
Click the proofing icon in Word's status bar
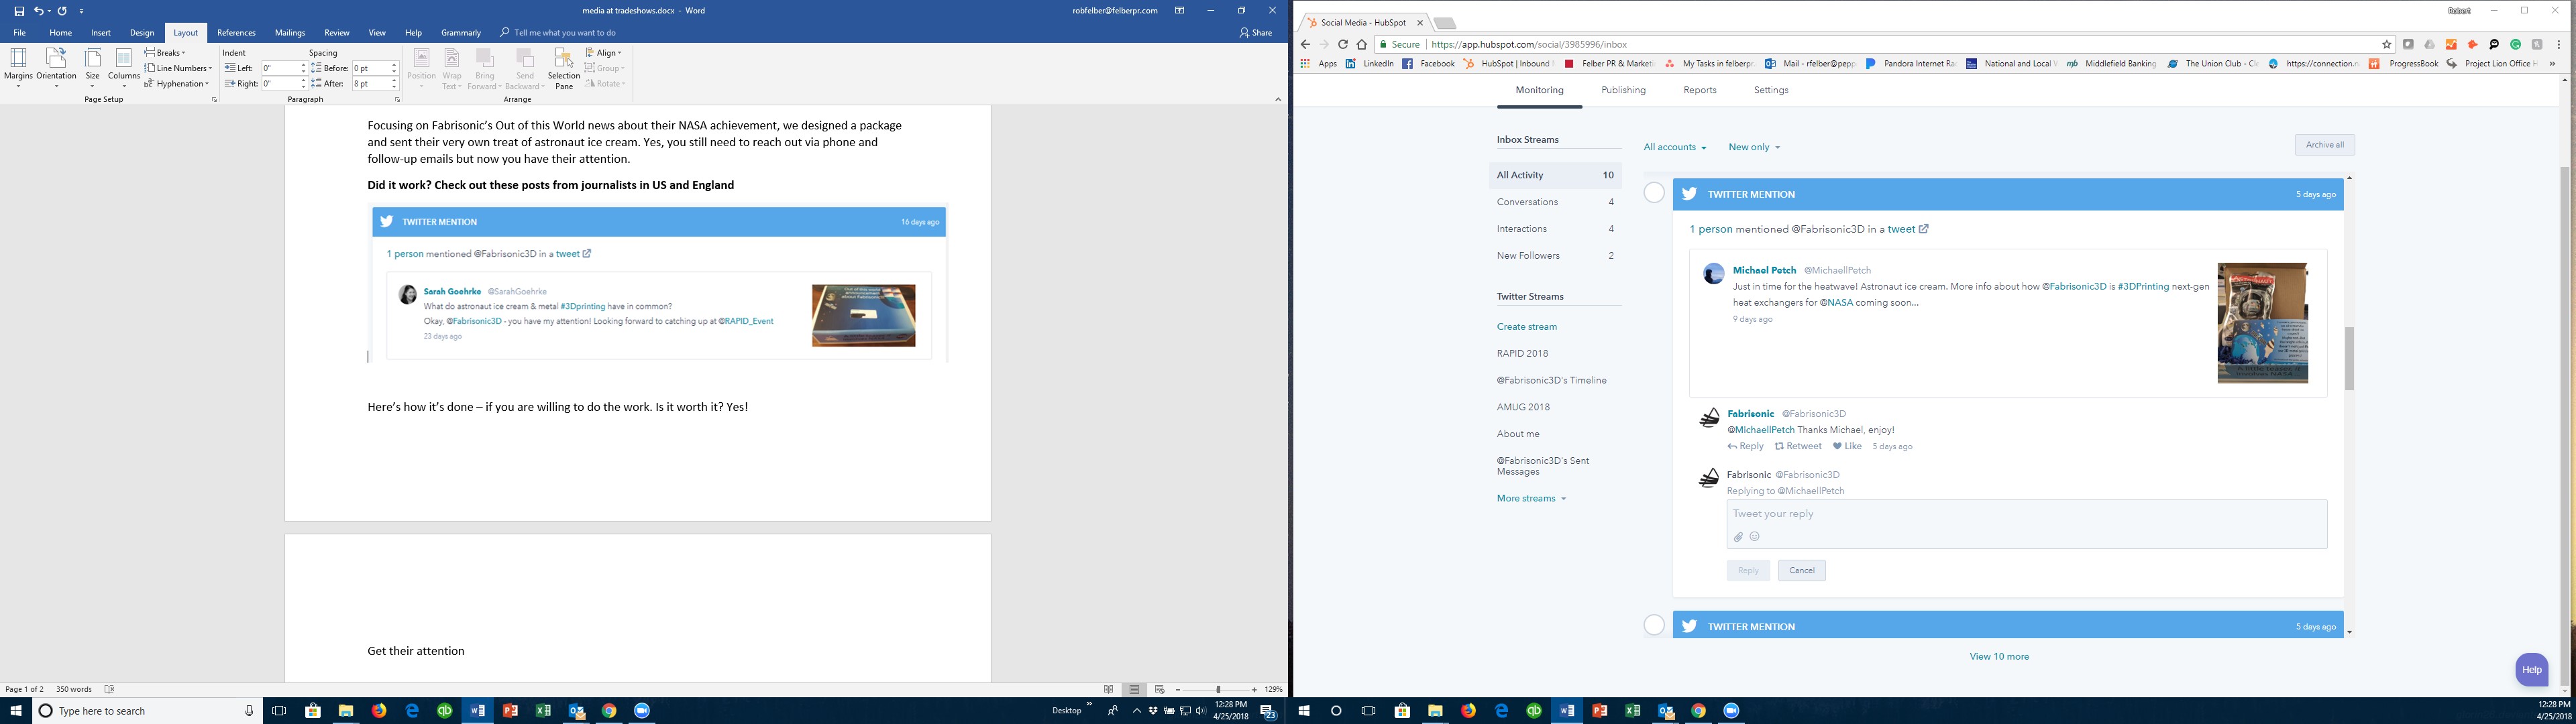[110, 689]
